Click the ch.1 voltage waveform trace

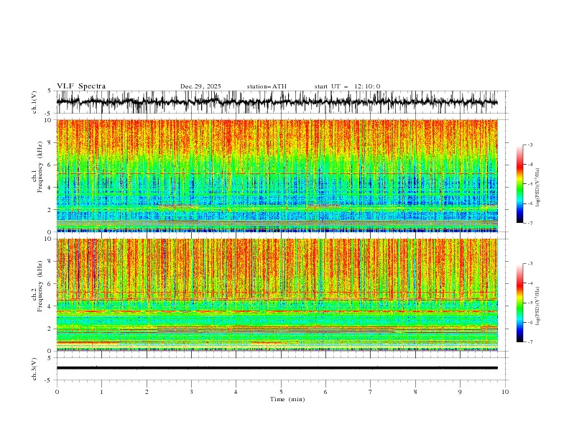pyautogui.click(x=277, y=102)
